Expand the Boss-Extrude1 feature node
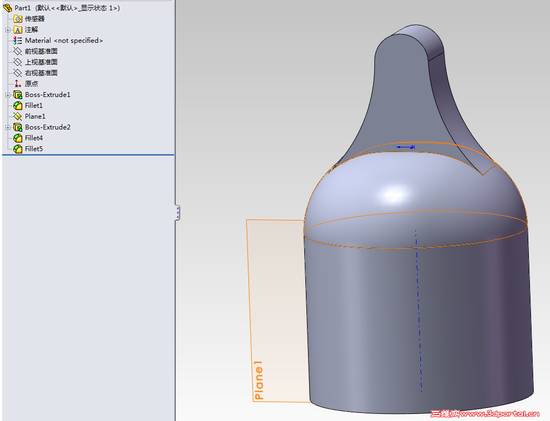 tap(8, 95)
